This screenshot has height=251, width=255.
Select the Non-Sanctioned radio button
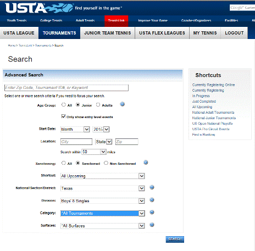point(106,163)
